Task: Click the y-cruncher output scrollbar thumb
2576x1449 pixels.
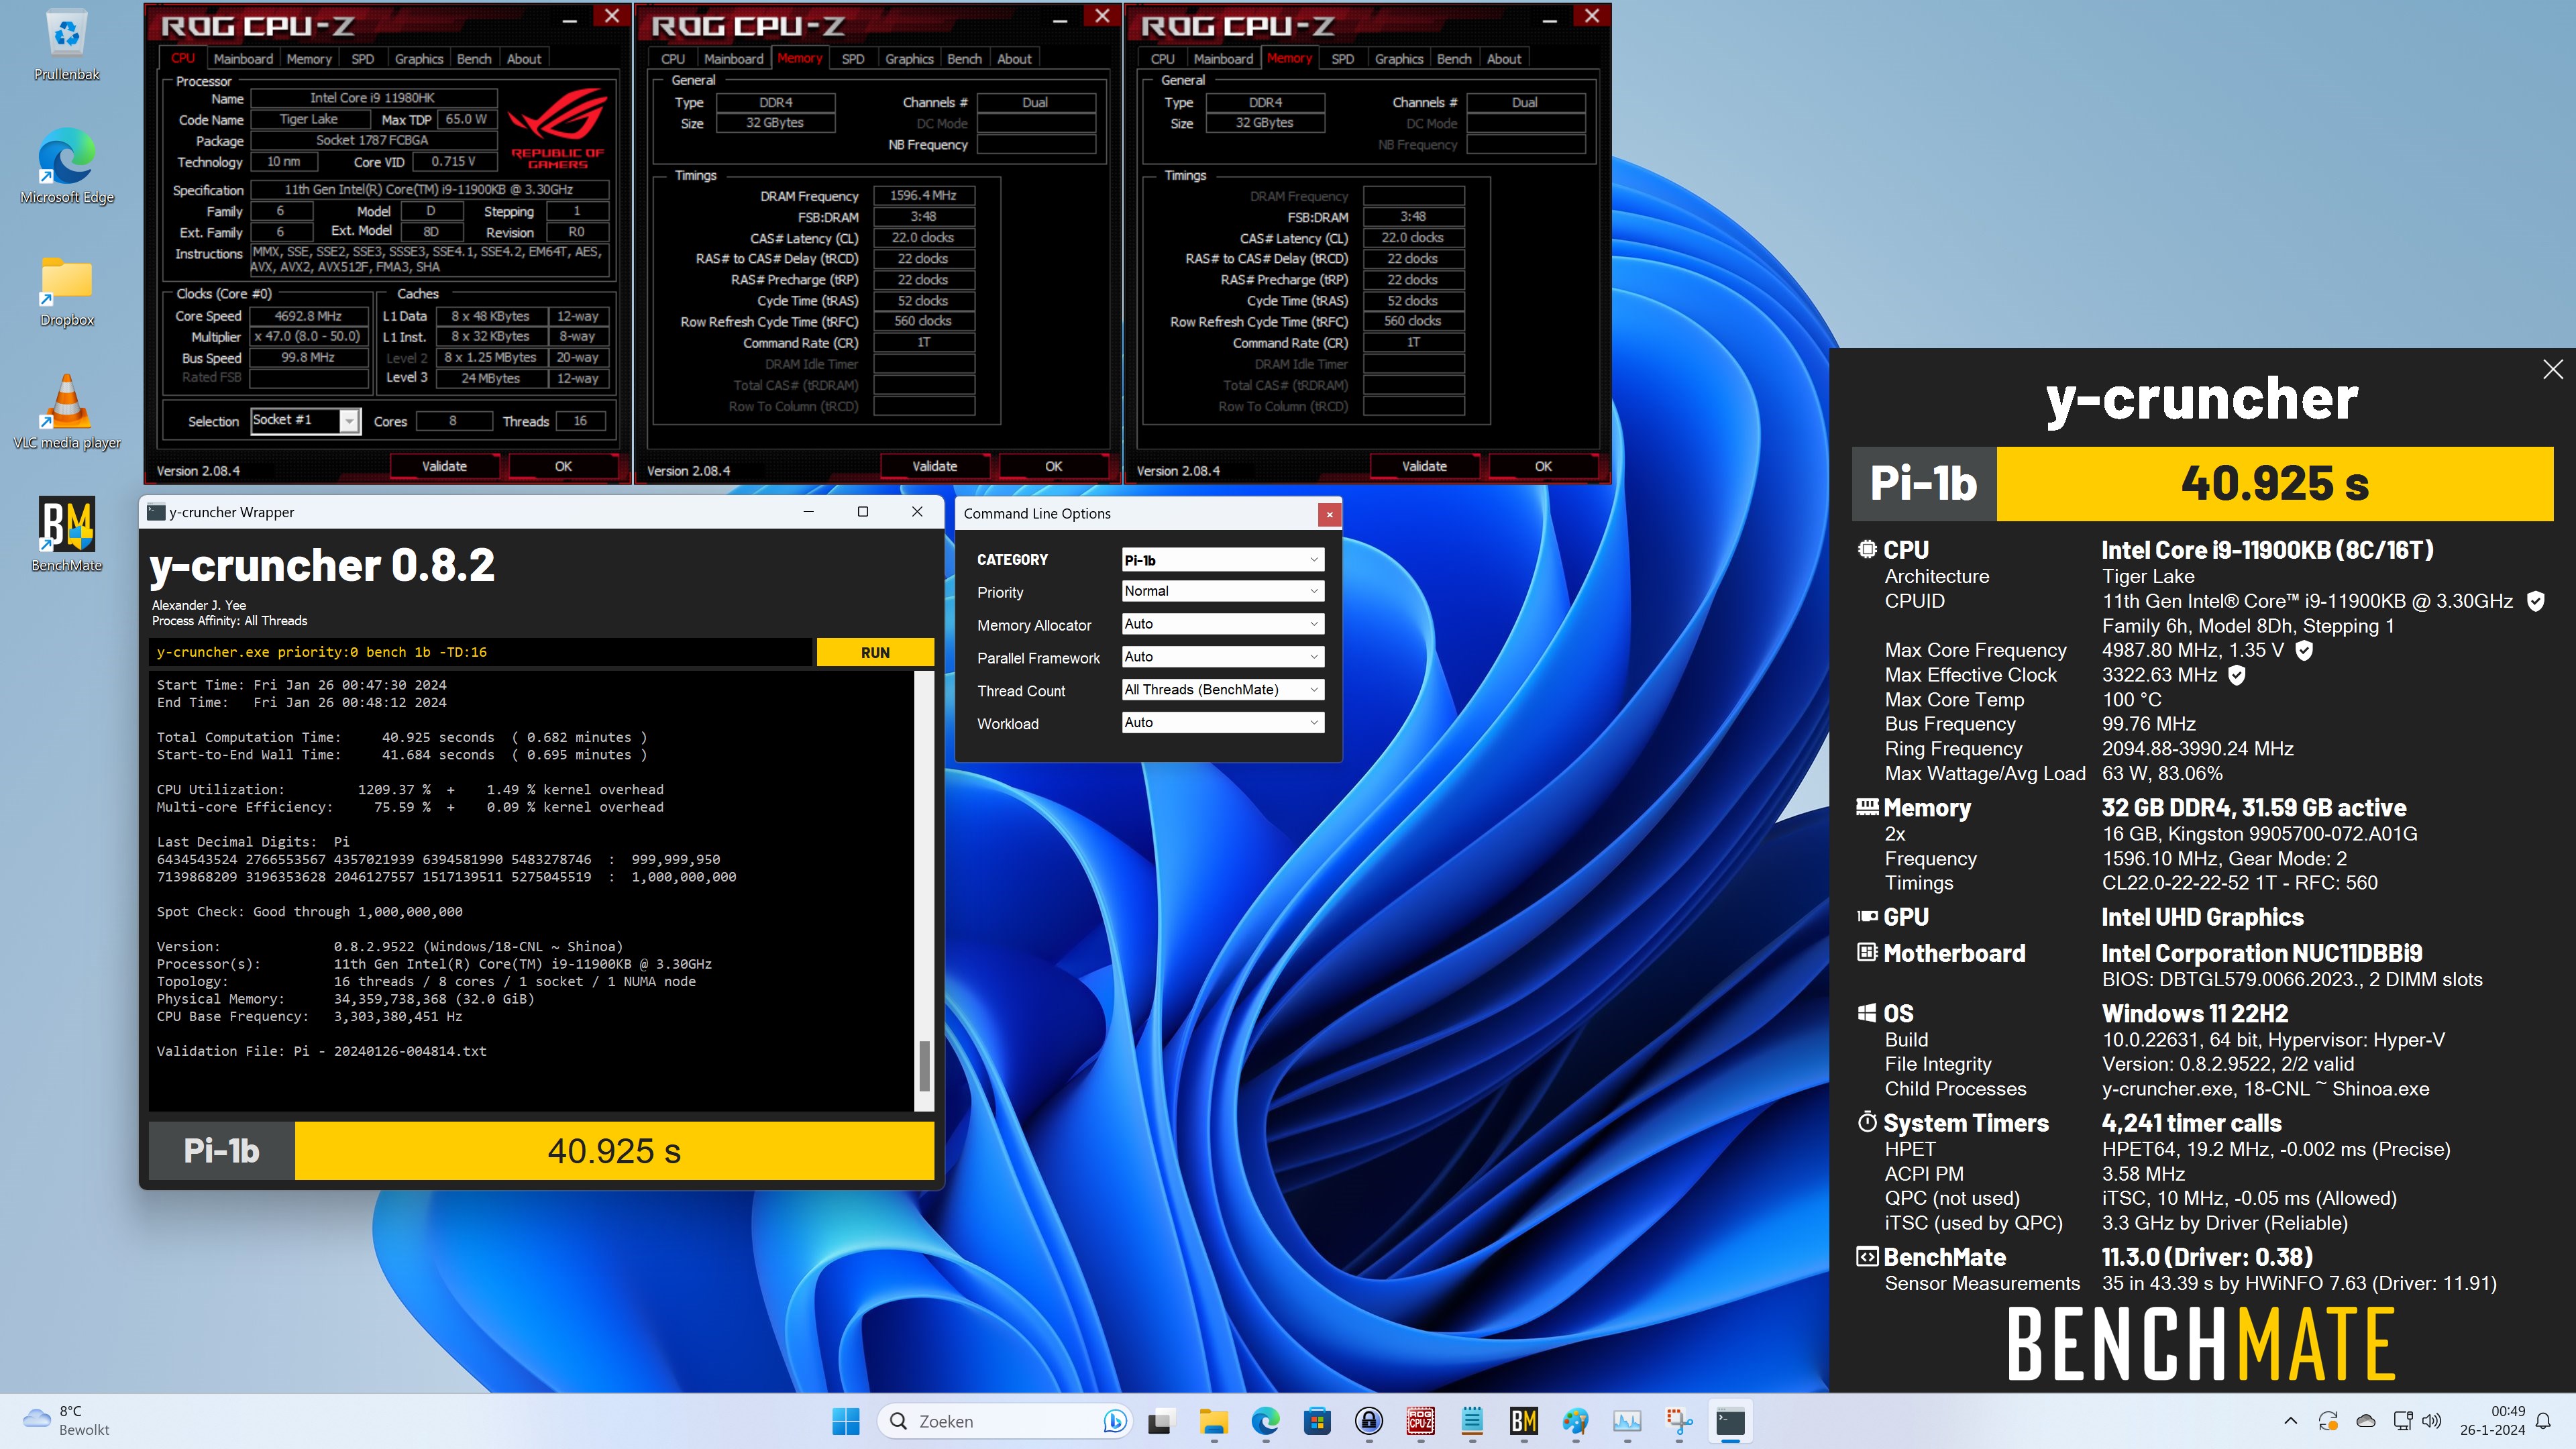Action: coord(924,1065)
